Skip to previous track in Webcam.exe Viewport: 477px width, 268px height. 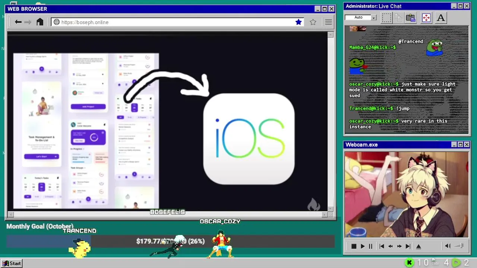pos(382,246)
